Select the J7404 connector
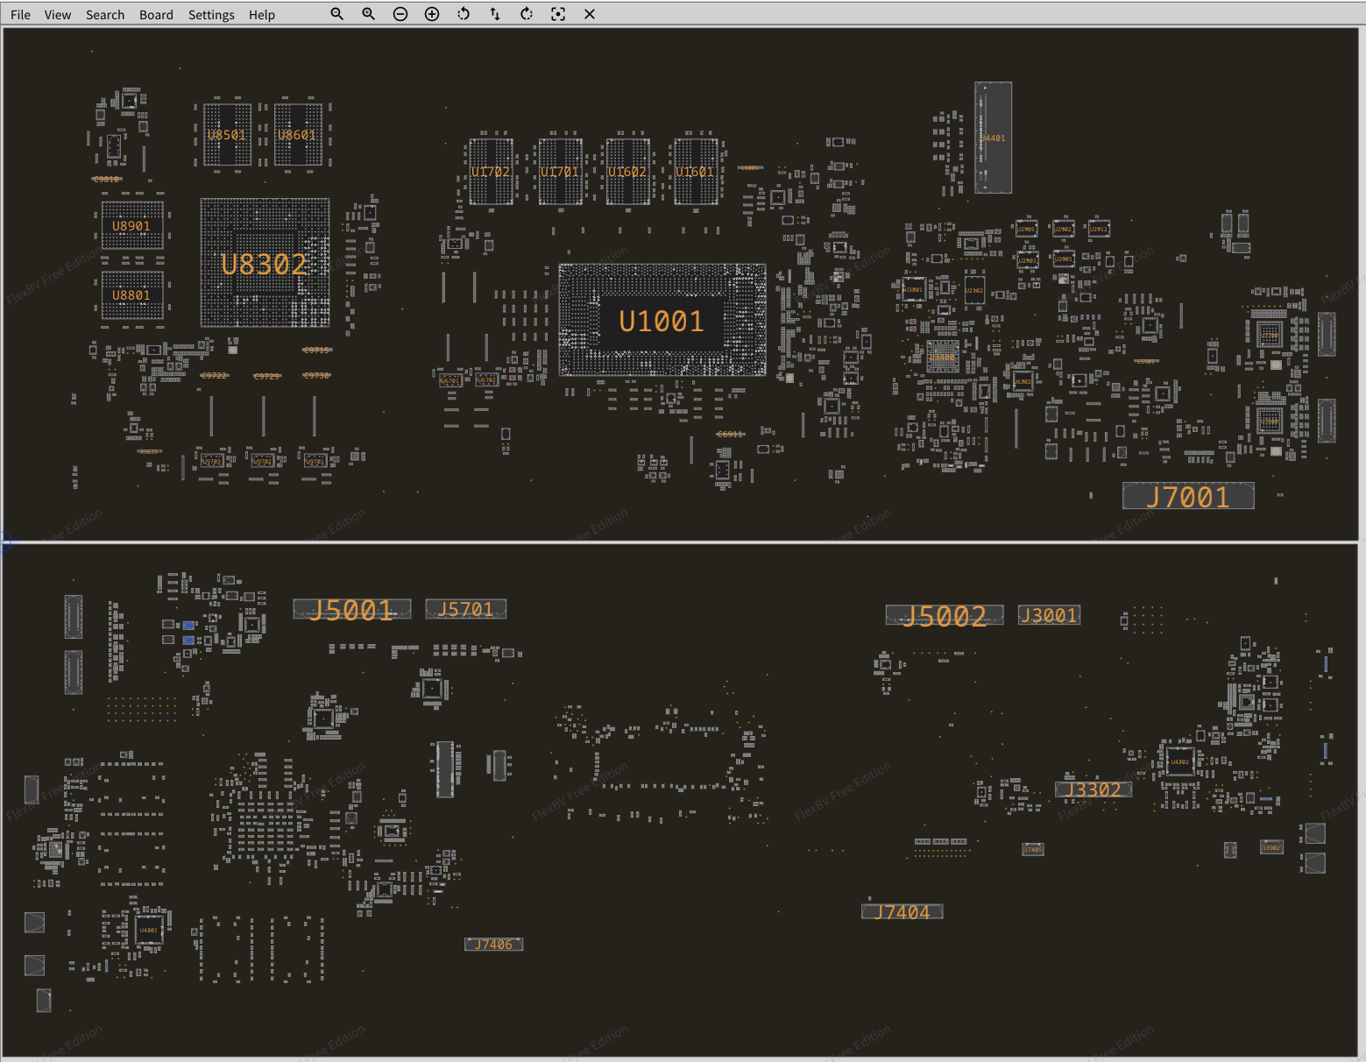The height and width of the screenshot is (1062, 1366). [902, 911]
